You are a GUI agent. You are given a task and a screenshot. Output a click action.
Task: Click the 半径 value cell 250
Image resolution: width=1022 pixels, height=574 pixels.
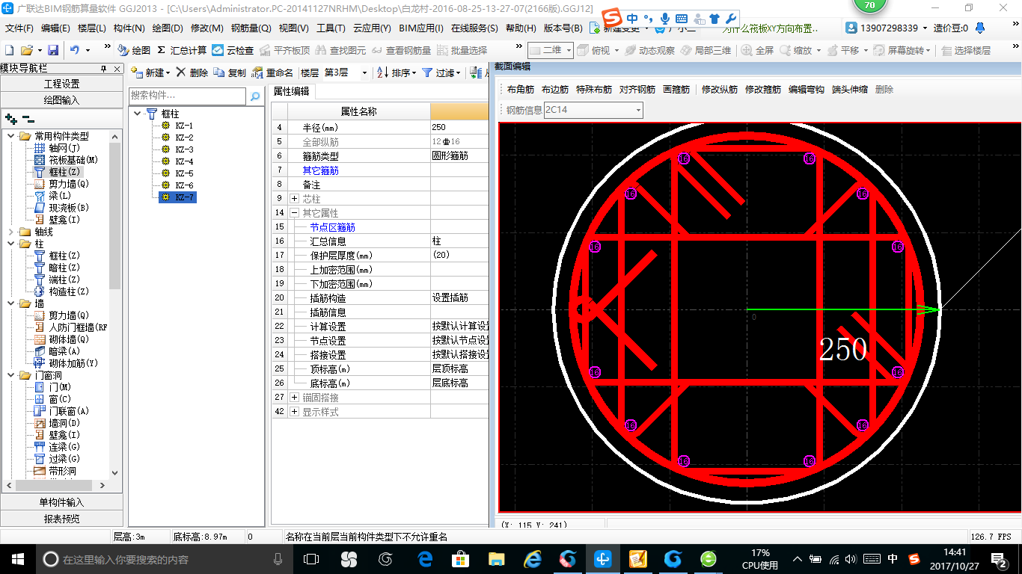click(x=459, y=127)
